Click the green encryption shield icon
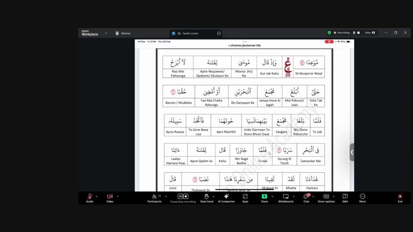The image size is (413, 232). point(329,33)
